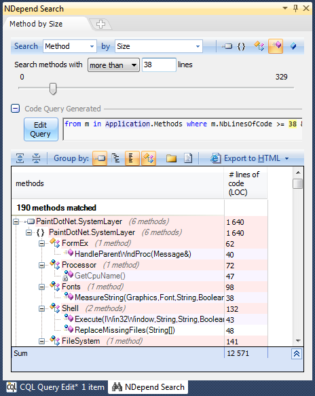Collapse the Code Query Generated section

tap(15, 109)
